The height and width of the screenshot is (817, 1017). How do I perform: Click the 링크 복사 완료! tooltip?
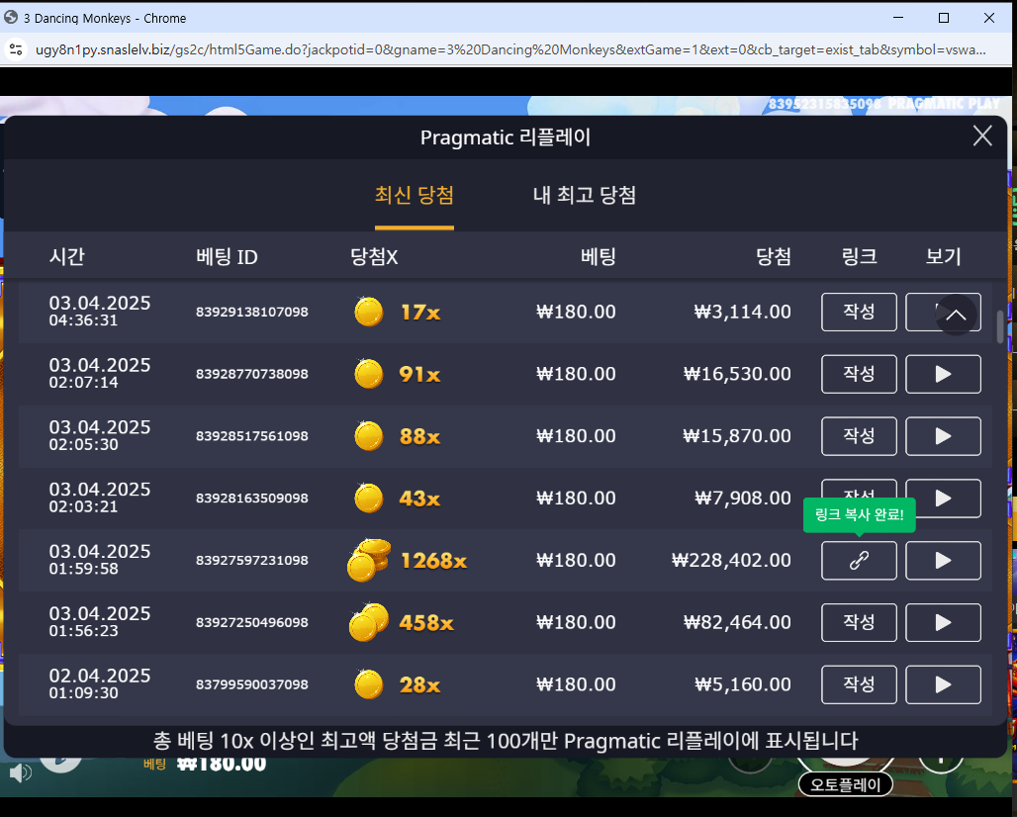[x=859, y=515]
